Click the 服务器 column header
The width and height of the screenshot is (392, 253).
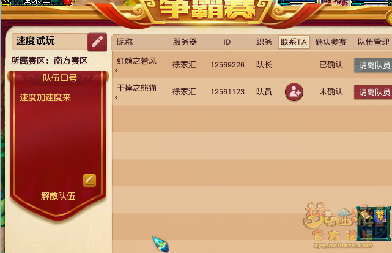185,42
